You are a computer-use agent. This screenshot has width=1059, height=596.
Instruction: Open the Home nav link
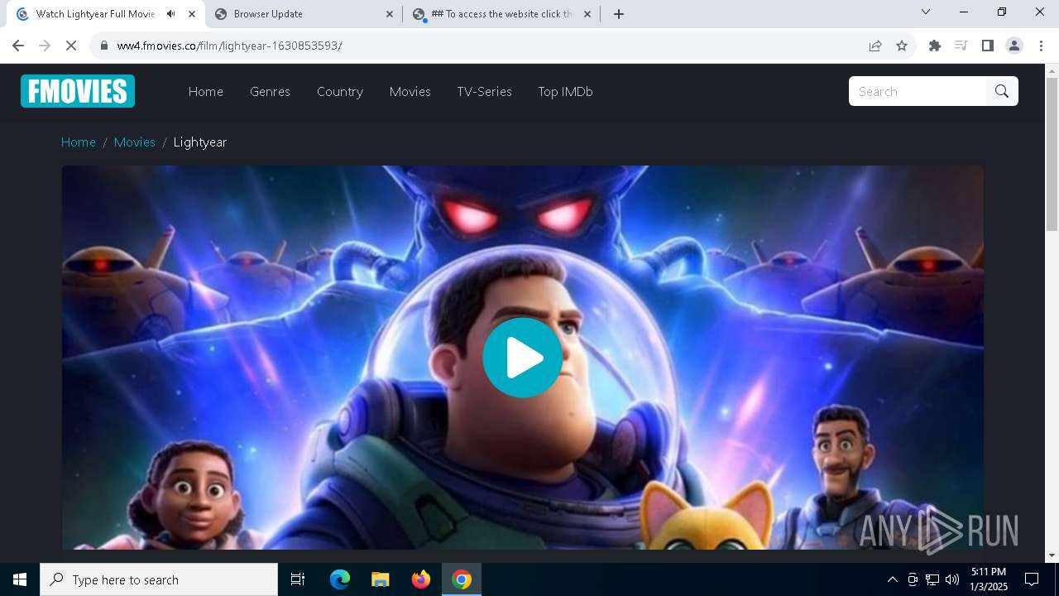(206, 92)
